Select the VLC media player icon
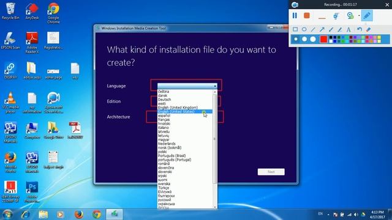The height and width of the screenshot is (220, 392). (x=10, y=103)
